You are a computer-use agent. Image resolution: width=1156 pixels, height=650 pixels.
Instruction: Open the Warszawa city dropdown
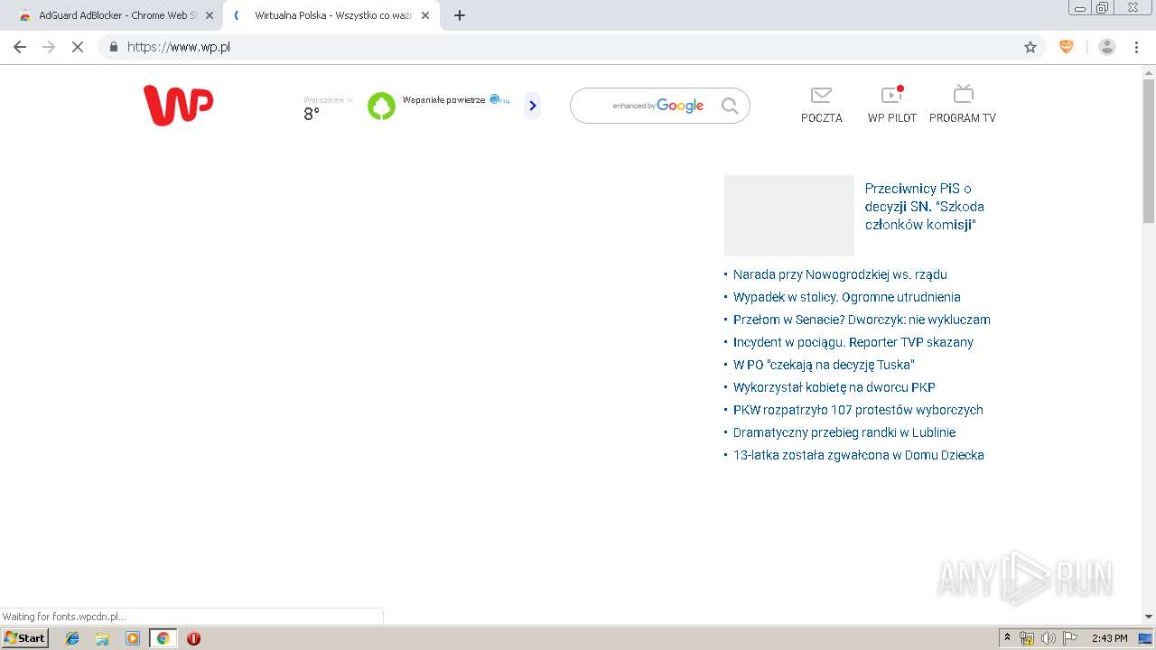[328, 100]
